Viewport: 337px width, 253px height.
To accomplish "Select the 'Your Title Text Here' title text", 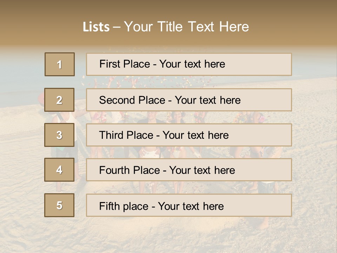I will (x=186, y=27).
